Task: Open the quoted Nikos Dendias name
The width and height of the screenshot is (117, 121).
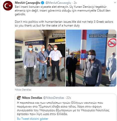Action: click(x=32, y=98)
